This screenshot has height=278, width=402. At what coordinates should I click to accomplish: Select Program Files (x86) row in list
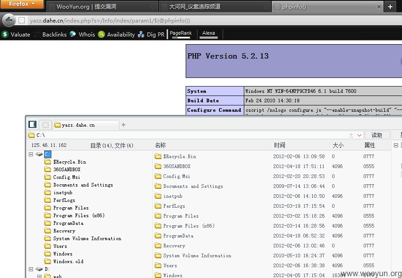(x=272, y=226)
